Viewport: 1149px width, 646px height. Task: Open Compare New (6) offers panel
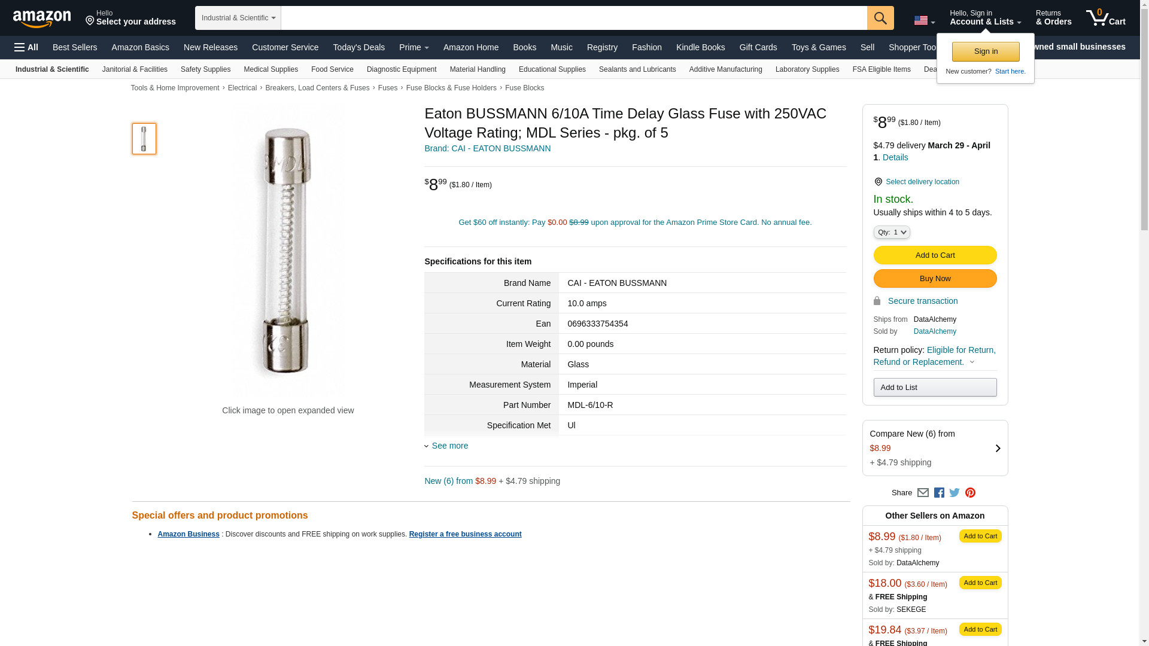click(x=935, y=448)
